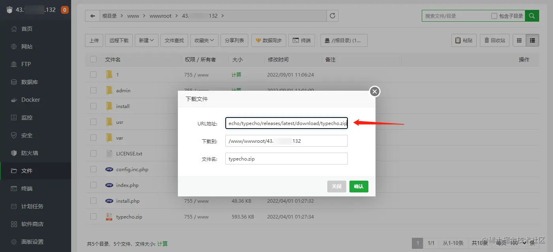
Task: Click the 计划任务 calendar icon in sidebar
Action: pyautogui.click(x=14, y=206)
